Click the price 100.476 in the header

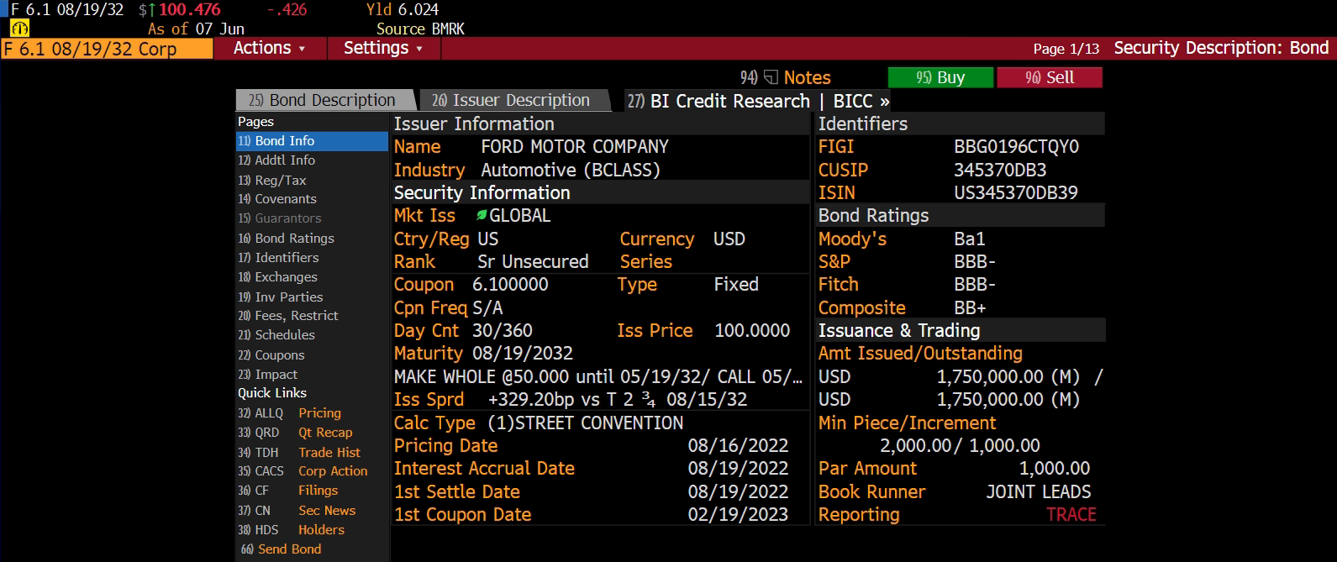190,10
